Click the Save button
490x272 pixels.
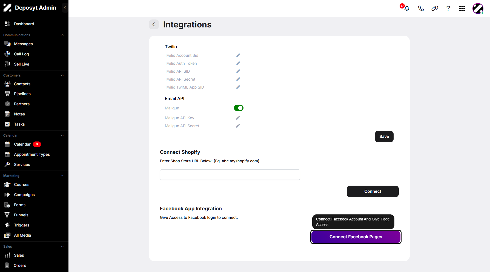tap(384, 137)
